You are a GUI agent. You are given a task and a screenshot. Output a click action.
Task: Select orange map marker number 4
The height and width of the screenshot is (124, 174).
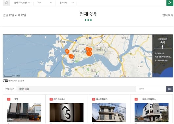pyautogui.click(x=72, y=57)
